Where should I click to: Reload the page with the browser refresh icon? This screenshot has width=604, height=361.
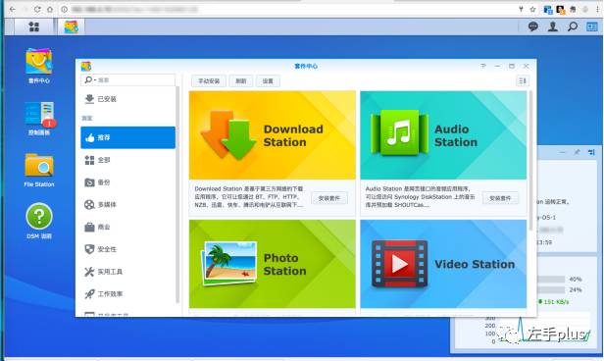(37, 9)
